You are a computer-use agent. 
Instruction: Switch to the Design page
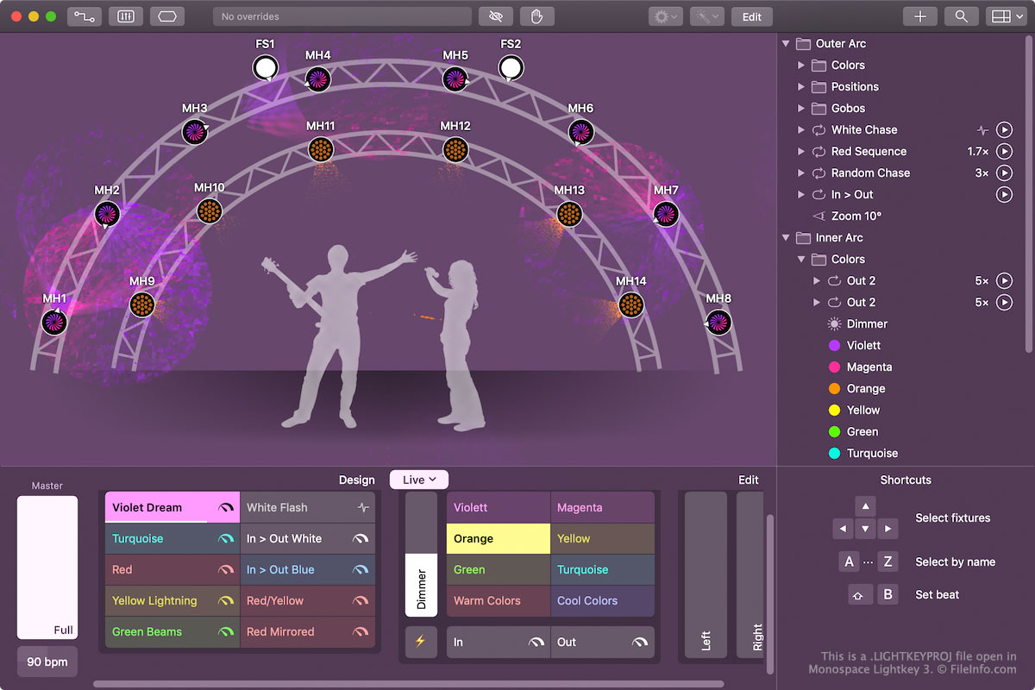click(356, 480)
